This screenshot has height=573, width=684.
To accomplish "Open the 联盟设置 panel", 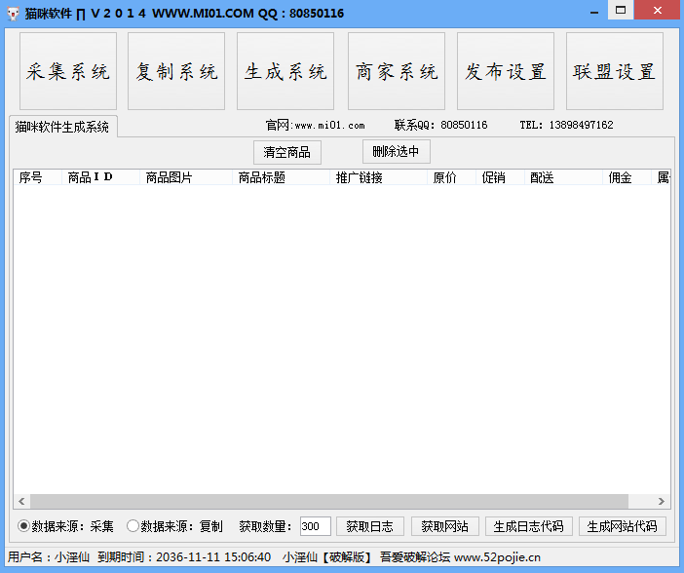I will pos(614,72).
